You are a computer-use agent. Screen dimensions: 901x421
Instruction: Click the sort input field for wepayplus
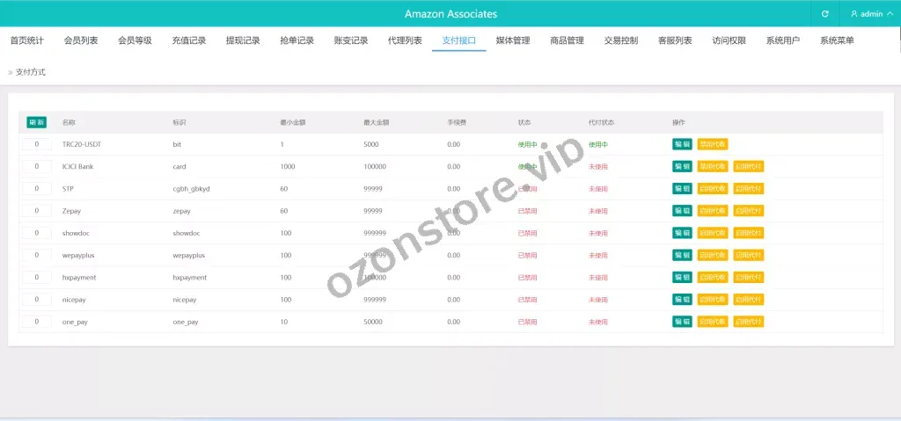36,255
